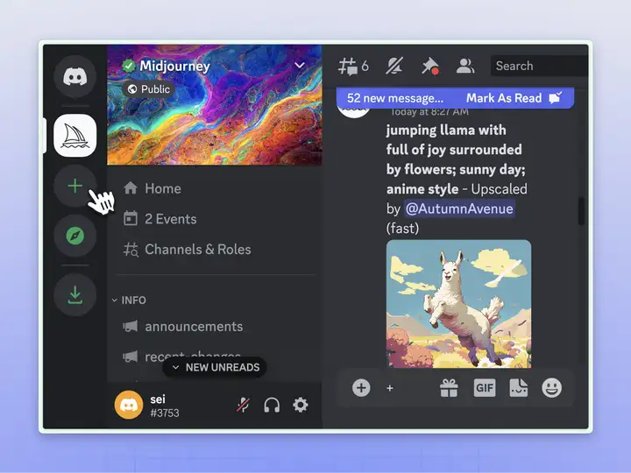Image resolution: width=631 pixels, height=473 pixels.
Task: Toggle the member list people icon
Action: (464, 66)
